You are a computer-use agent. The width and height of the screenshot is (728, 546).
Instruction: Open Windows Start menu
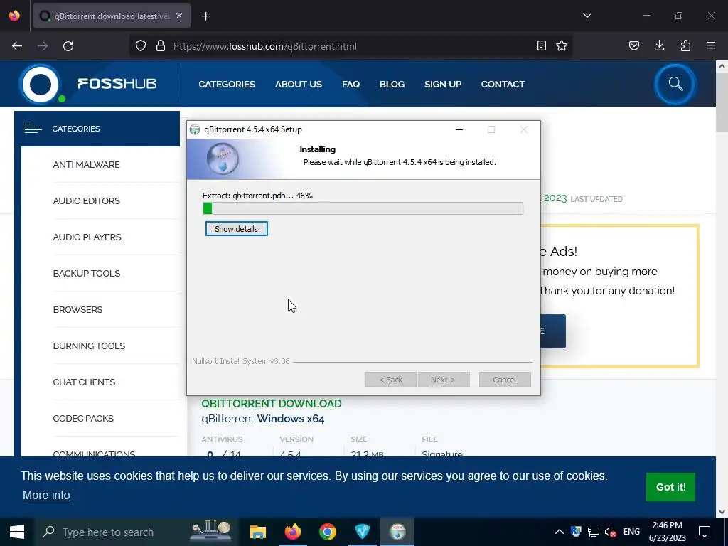tap(17, 532)
